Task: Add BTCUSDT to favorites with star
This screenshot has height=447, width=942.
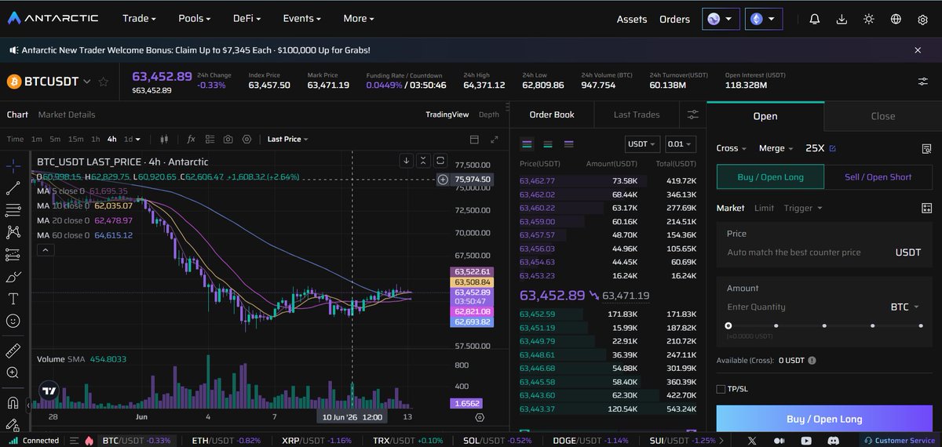Action: point(104,82)
